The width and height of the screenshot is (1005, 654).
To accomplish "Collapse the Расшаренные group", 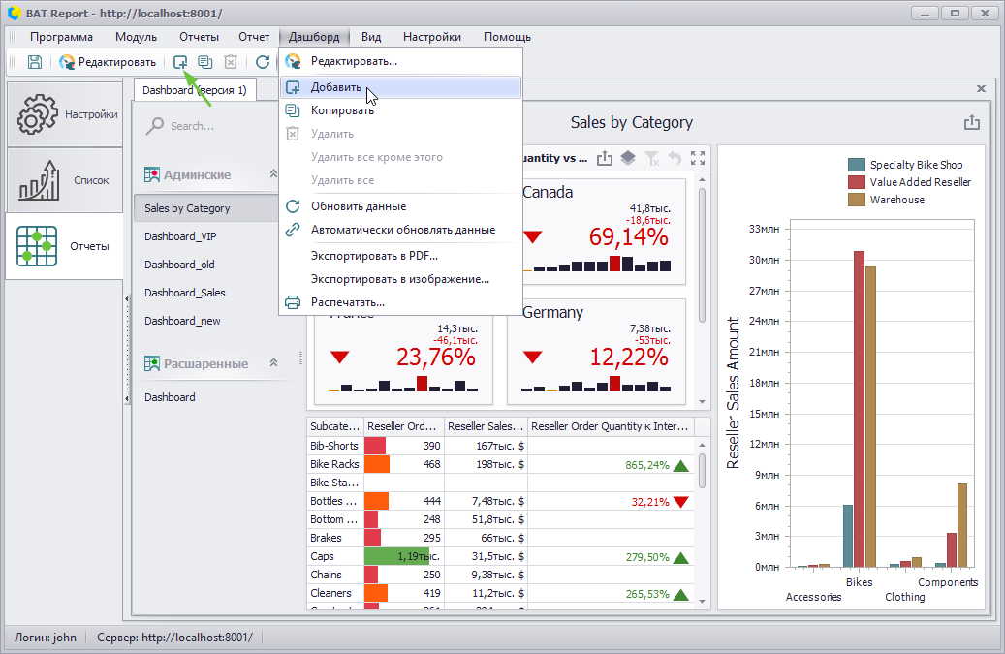I will coord(273,362).
